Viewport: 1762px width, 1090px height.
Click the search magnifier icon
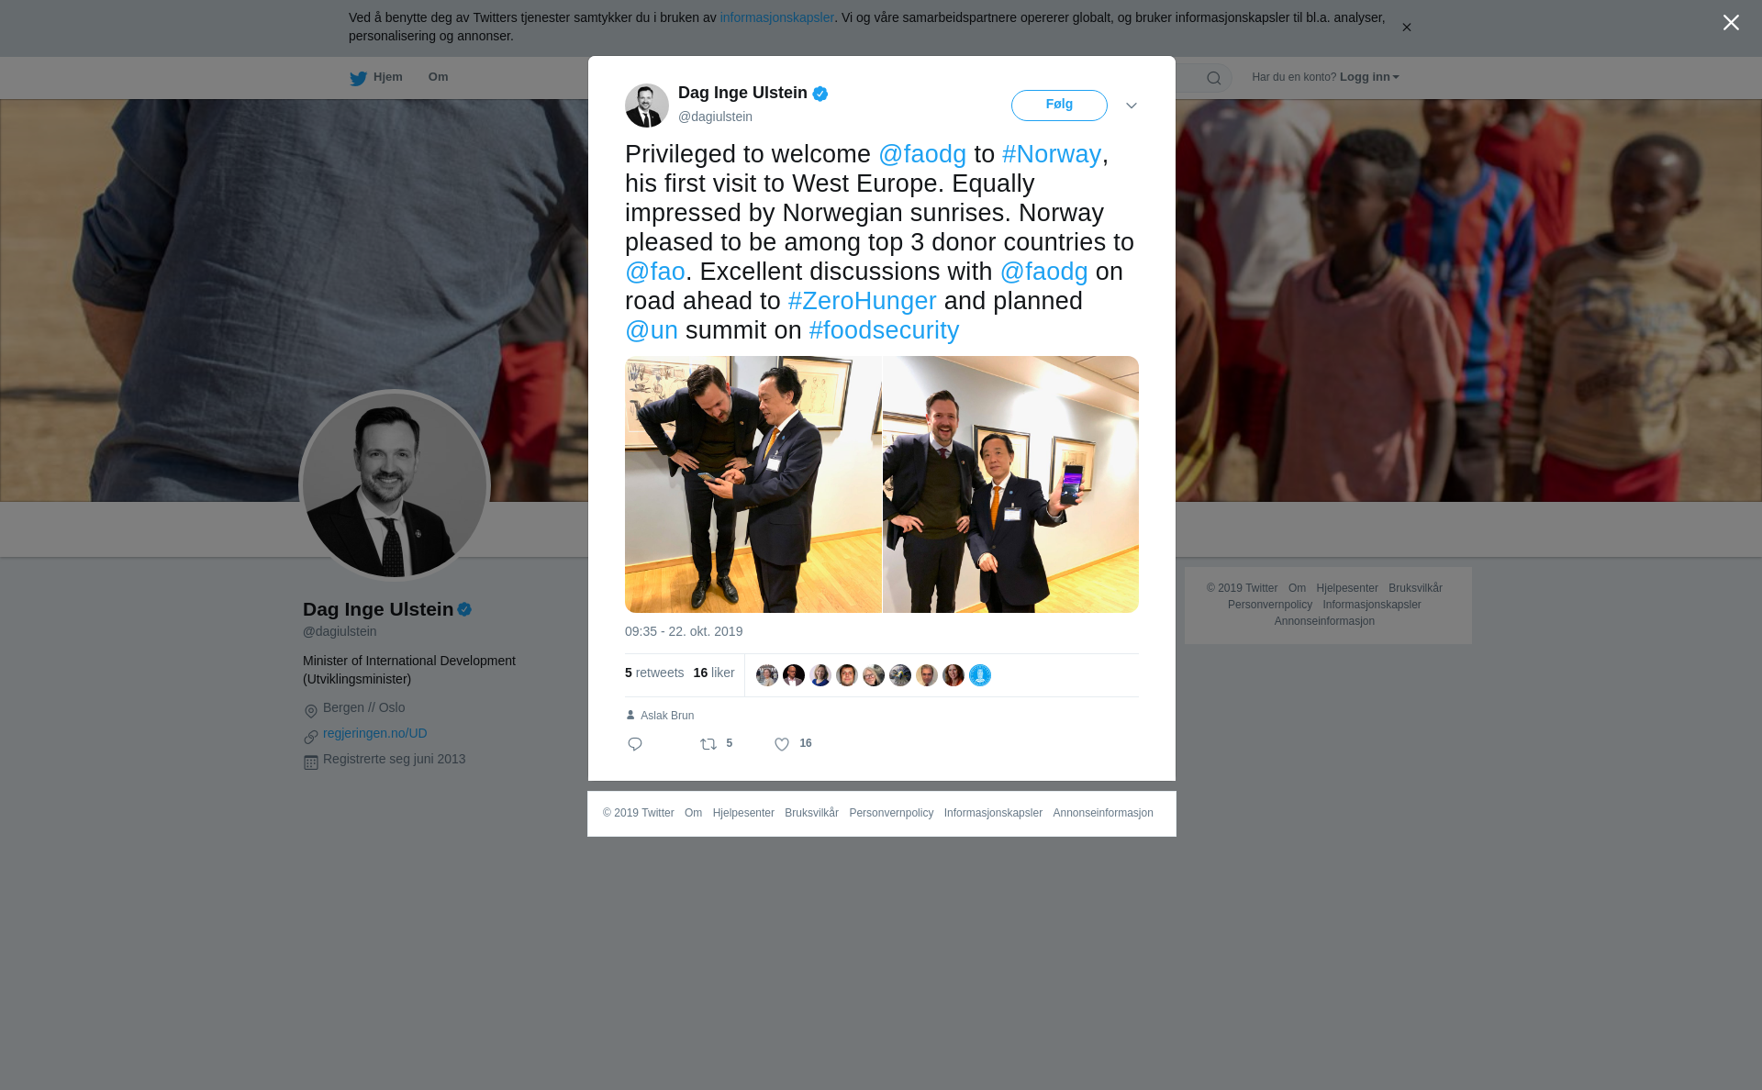coord(1214,78)
